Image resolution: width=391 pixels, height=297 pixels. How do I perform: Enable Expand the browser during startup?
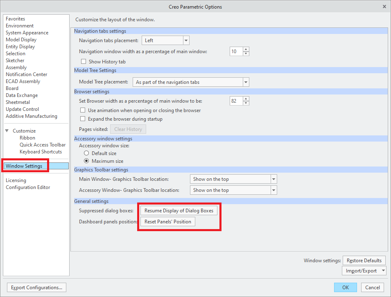tap(82, 119)
